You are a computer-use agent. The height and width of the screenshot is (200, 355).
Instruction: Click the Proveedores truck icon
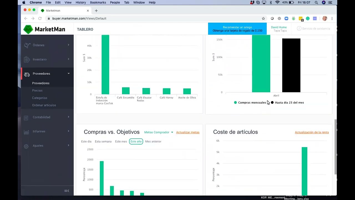[x=27, y=74]
